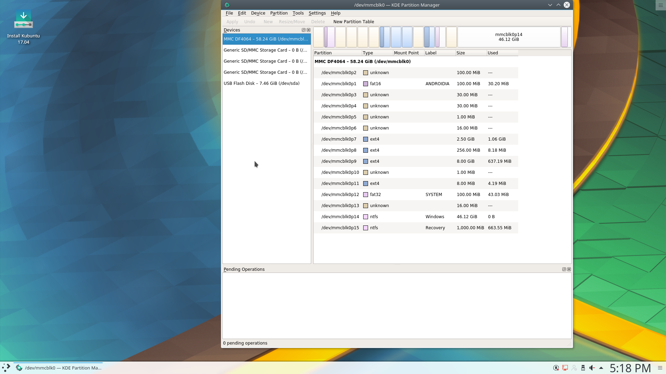Click the Resize/Move toolbar button
666x374 pixels.
(292, 22)
